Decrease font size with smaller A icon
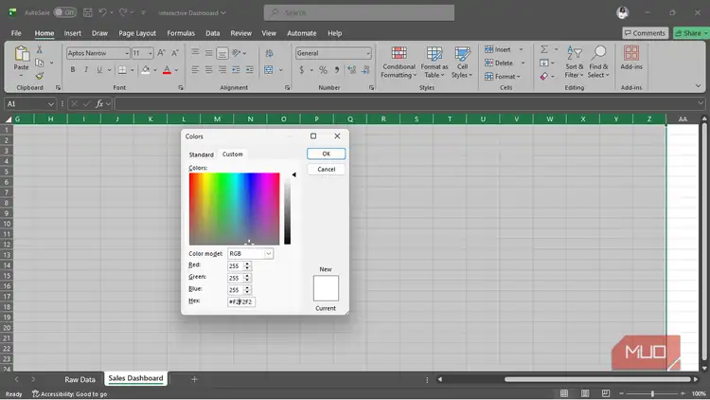The width and height of the screenshot is (710, 400). click(175, 53)
